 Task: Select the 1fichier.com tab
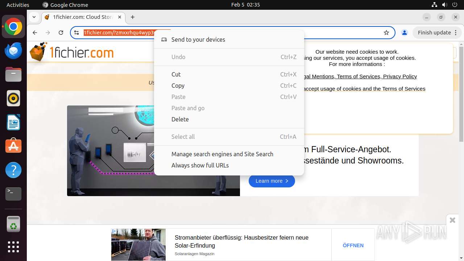(x=83, y=17)
